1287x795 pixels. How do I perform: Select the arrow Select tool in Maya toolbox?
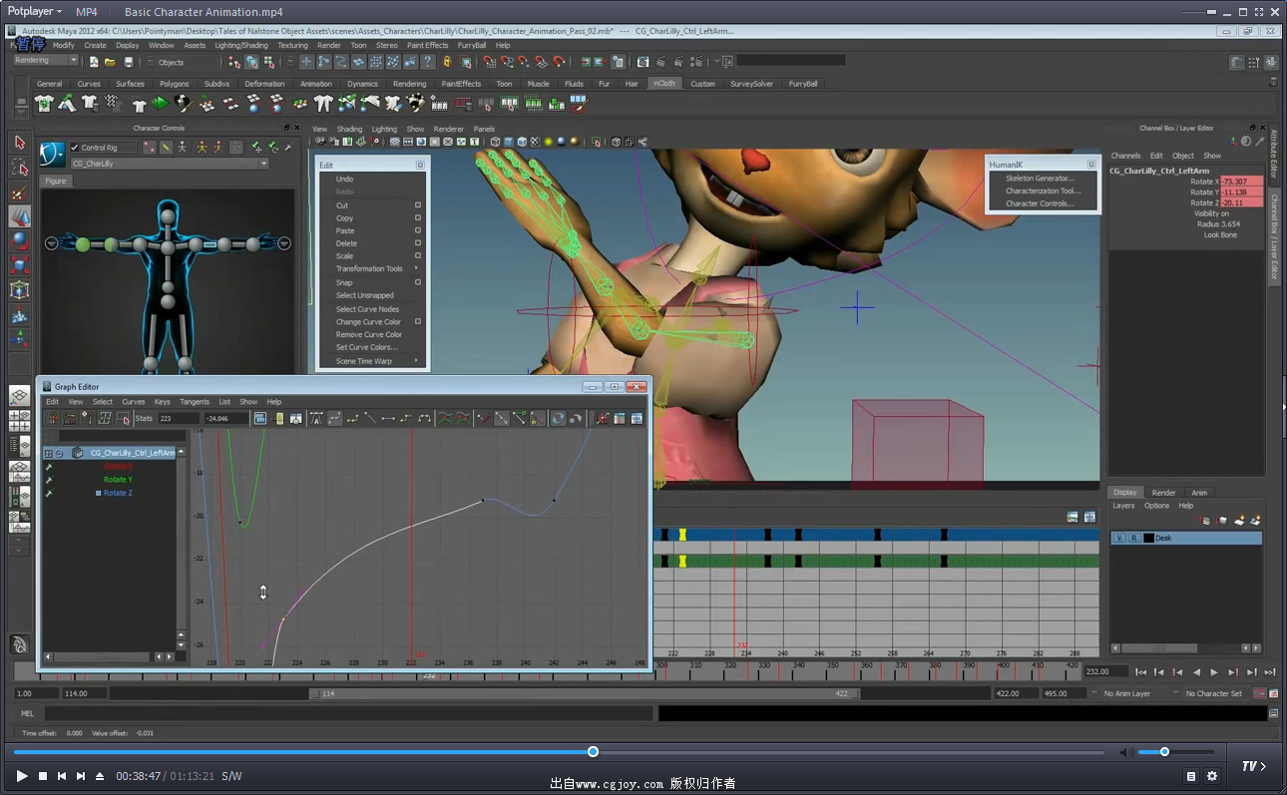[19, 143]
